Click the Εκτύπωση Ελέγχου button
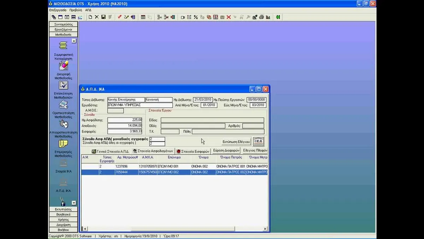Screen dimensions: 424x239 click(x=236, y=142)
